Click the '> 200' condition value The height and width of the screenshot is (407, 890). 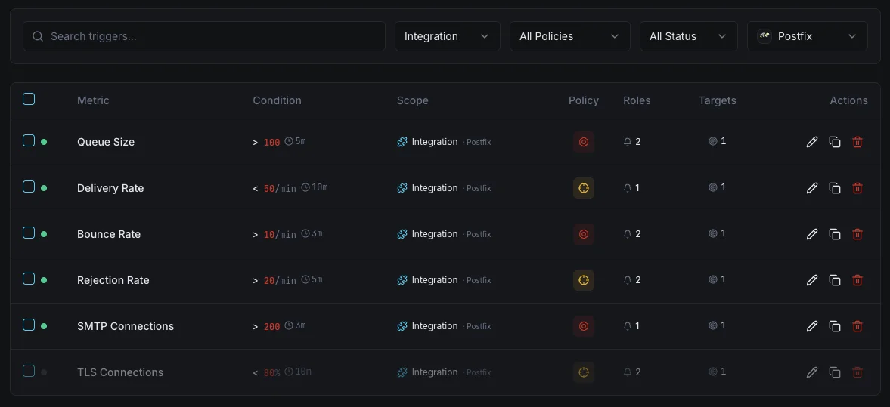pos(267,326)
